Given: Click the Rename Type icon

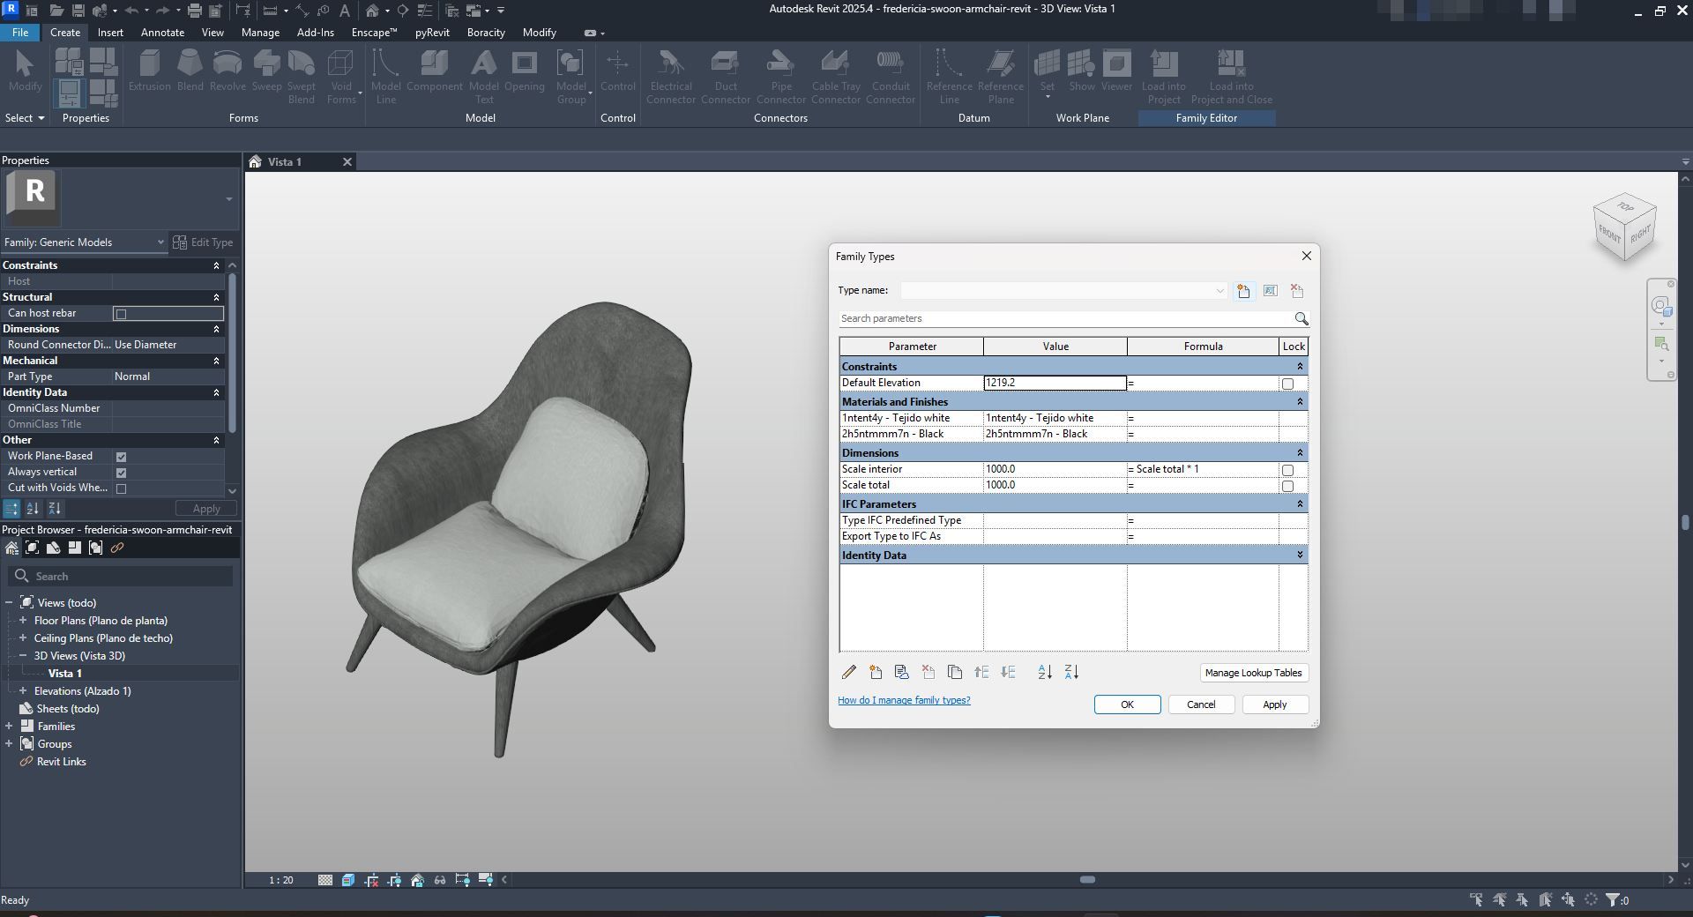Looking at the screenshot, I should (x=1271, y=291).
